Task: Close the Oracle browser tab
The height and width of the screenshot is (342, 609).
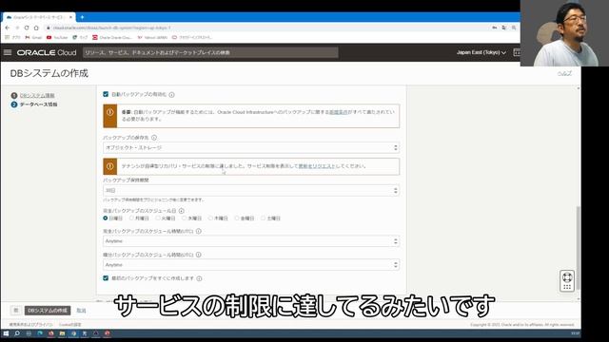Action: point(70,17)
